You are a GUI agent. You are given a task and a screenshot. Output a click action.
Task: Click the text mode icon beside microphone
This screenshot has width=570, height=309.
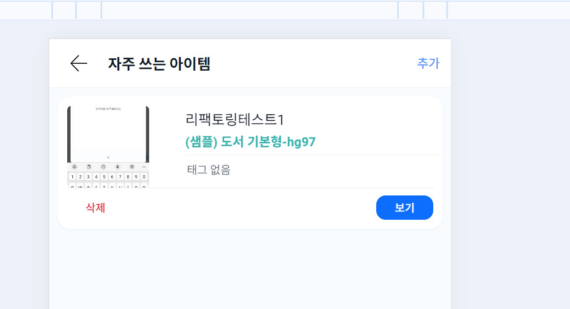(103, 167)
